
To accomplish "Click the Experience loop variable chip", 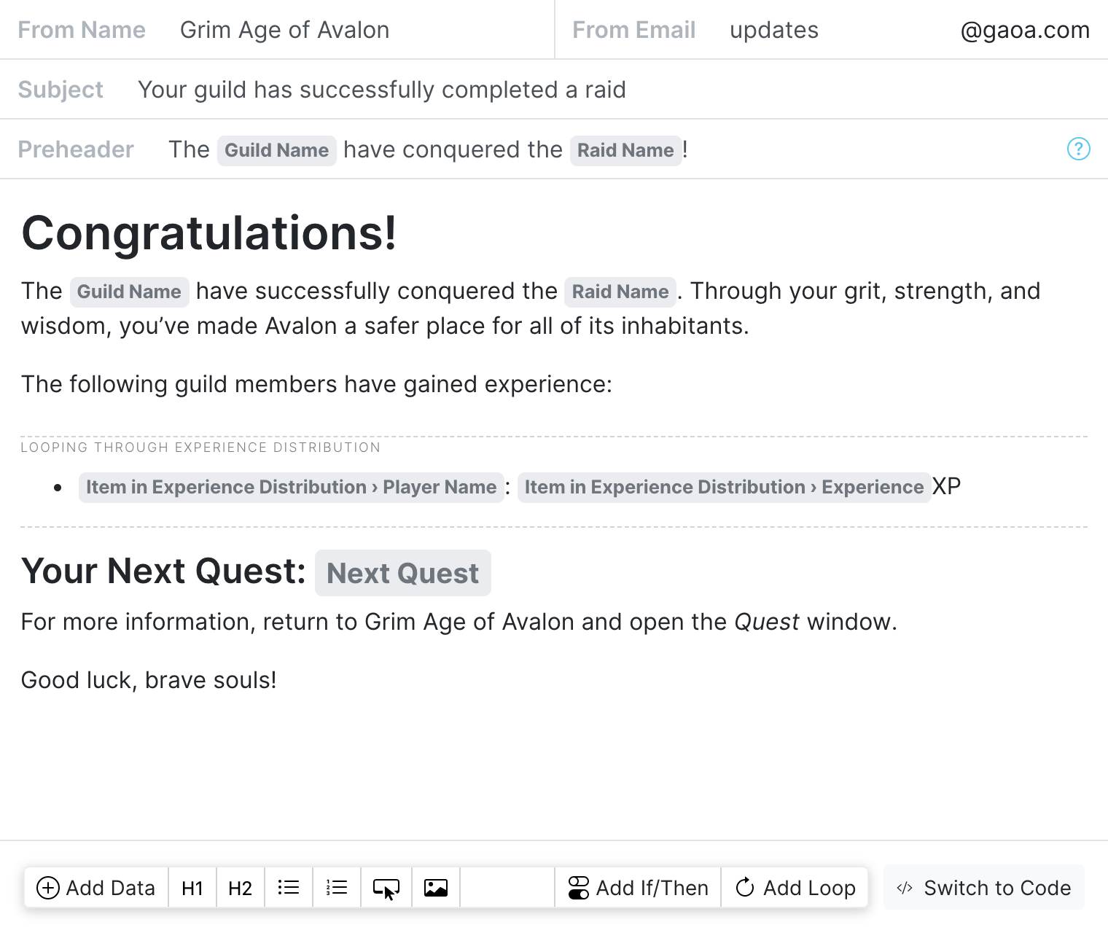I will (723, 487).
